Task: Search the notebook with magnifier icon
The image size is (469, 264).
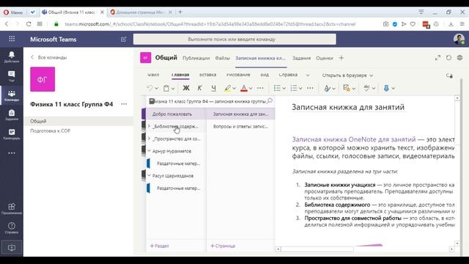Action: (270, 101)
